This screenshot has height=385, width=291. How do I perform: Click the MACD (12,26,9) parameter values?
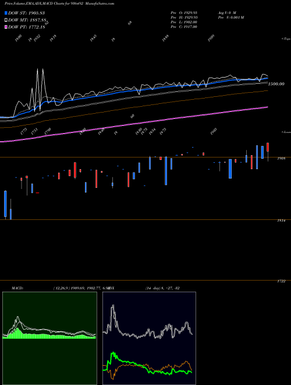81,288
